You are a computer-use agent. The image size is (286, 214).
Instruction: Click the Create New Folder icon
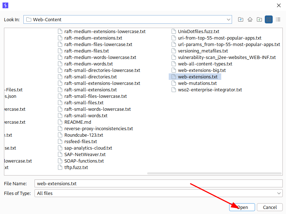[259, 19]
